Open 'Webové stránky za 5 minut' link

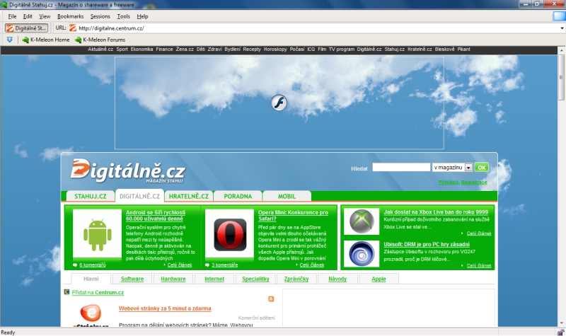tap(165, 308)
